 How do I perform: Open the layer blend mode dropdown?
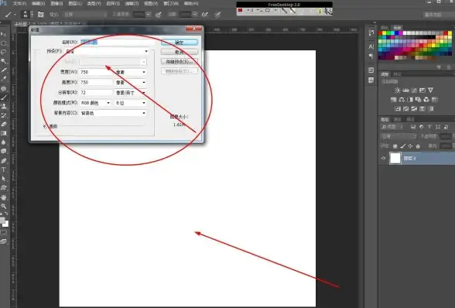point(399,136)
